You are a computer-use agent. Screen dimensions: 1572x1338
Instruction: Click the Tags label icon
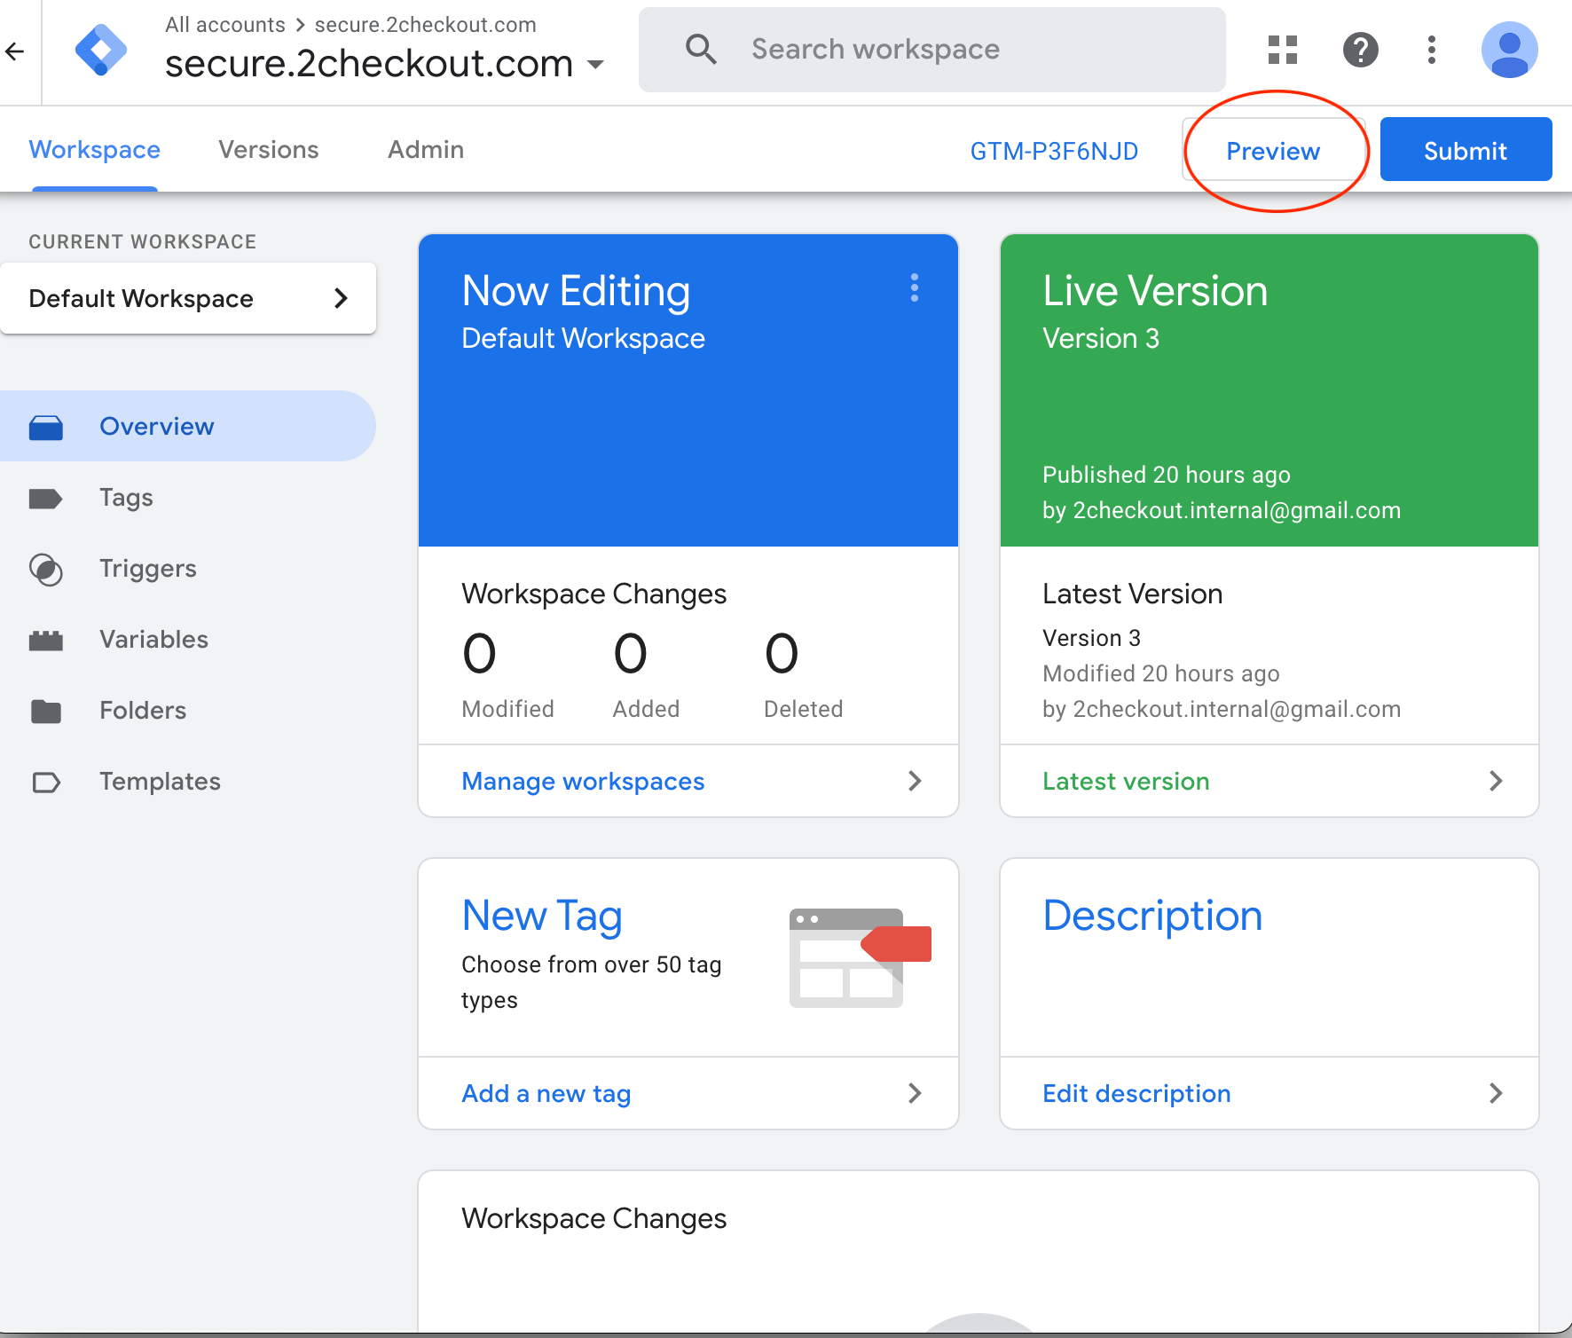click(x=46, y=499)
